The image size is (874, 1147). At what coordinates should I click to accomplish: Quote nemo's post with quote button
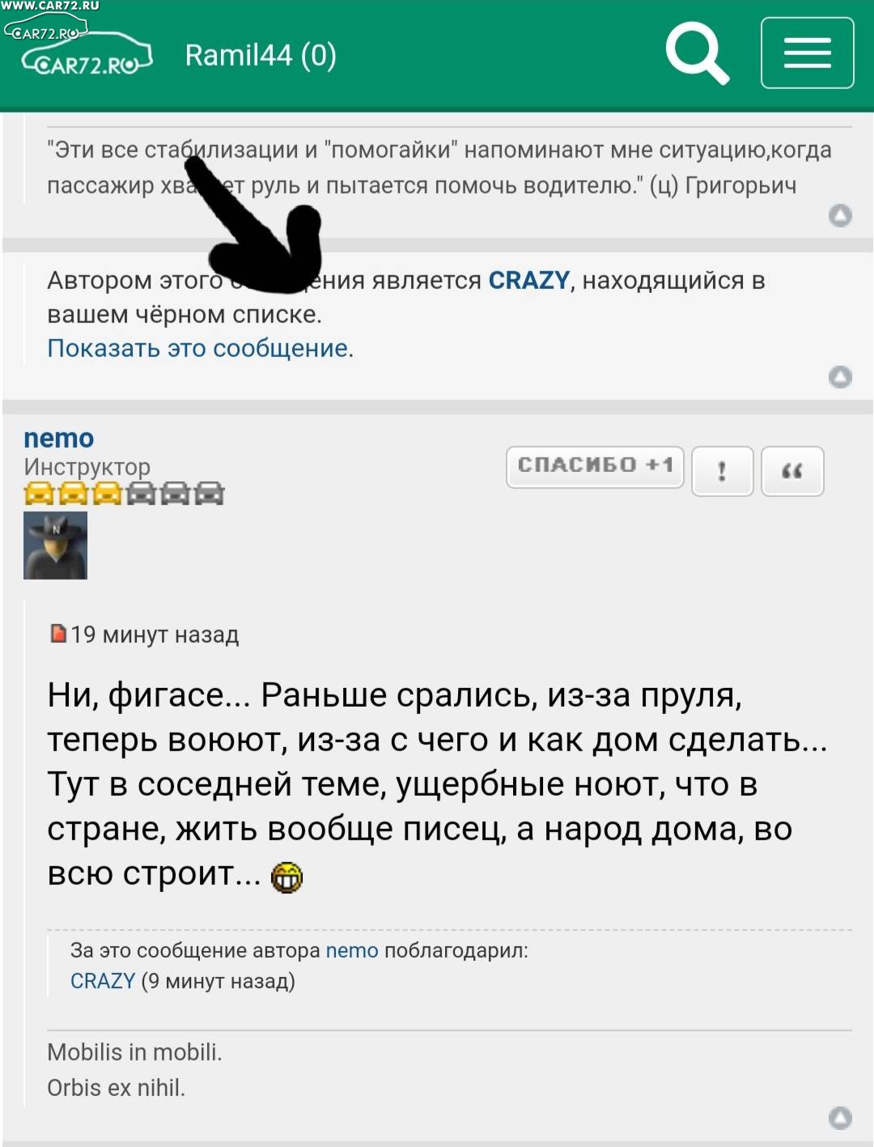tap(792, 470)
